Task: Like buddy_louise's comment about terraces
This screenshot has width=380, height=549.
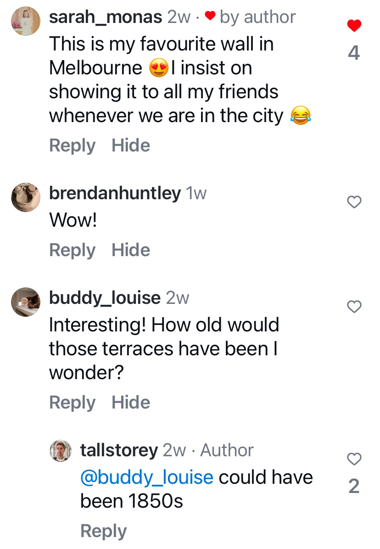Action: (x=354, y=307)
